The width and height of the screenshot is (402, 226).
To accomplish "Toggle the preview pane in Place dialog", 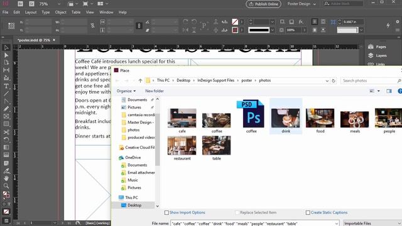I will (389, 91).
